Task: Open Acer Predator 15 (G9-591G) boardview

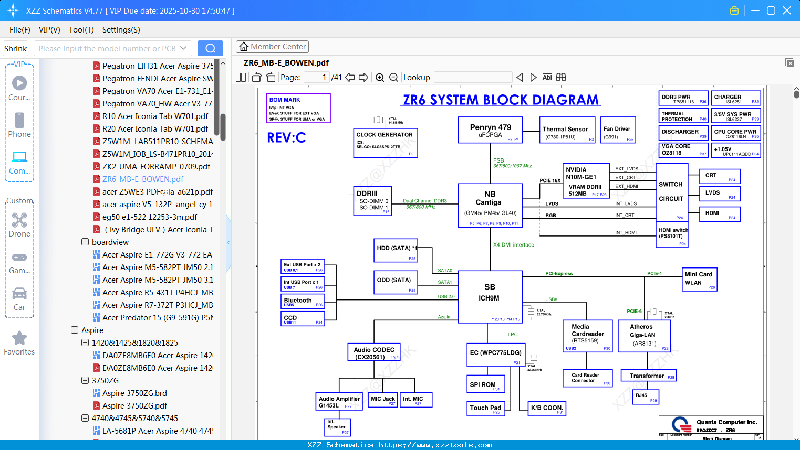Action: point(158,317)
